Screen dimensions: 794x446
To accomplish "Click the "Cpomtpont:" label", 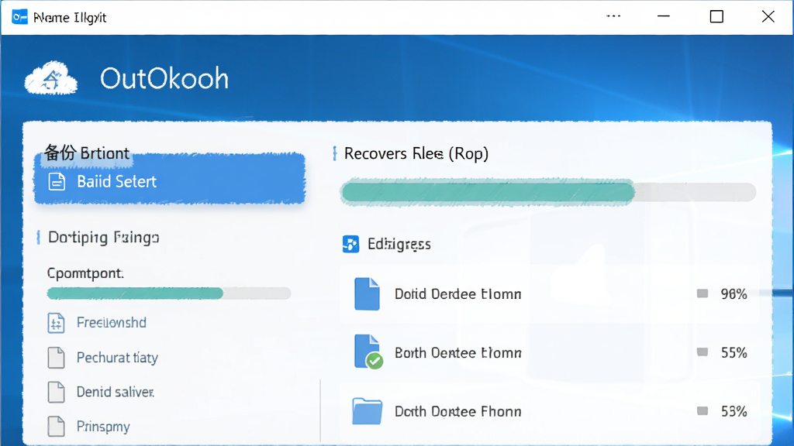I will click(x=85, y=273).
